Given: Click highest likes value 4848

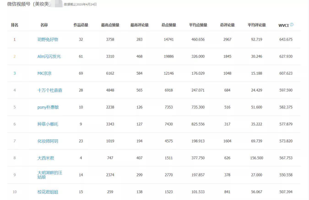Looking at the screenshot, I should click(110, 90).
